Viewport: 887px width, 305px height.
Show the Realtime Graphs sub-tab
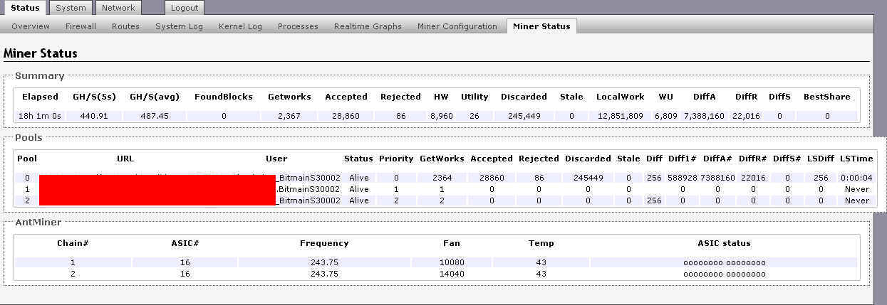point(368,26)
